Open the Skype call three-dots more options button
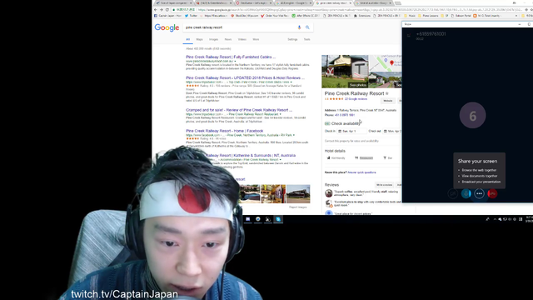 pyautogui.click(x=480, y=193)
